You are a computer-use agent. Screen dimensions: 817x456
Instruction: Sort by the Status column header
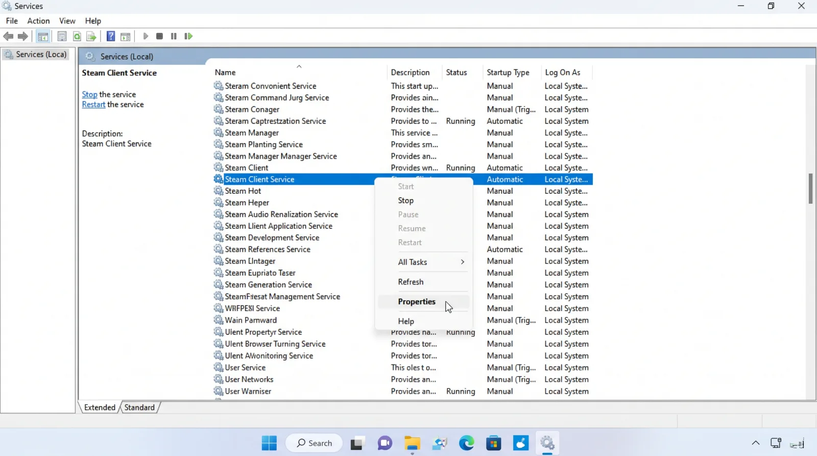pyautogui.click(x=456, y=73)
